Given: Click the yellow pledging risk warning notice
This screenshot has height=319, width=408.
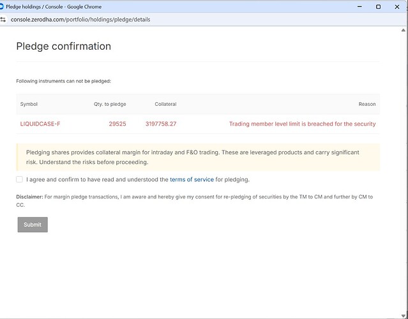Looking at the screenshot, I should pyautogui.click(x=198, y=157).
